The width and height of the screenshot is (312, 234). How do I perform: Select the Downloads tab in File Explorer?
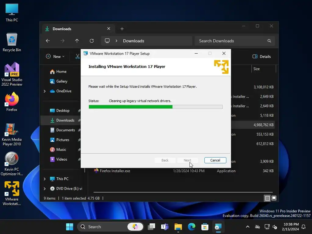click(78, 29)
